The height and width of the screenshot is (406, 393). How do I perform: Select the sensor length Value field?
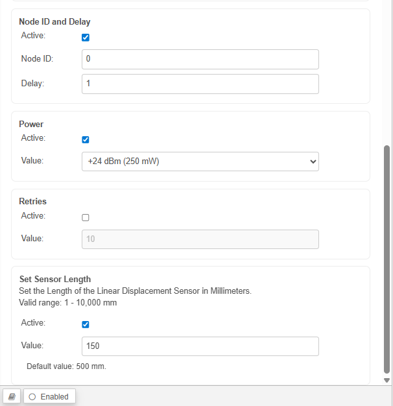200,346
